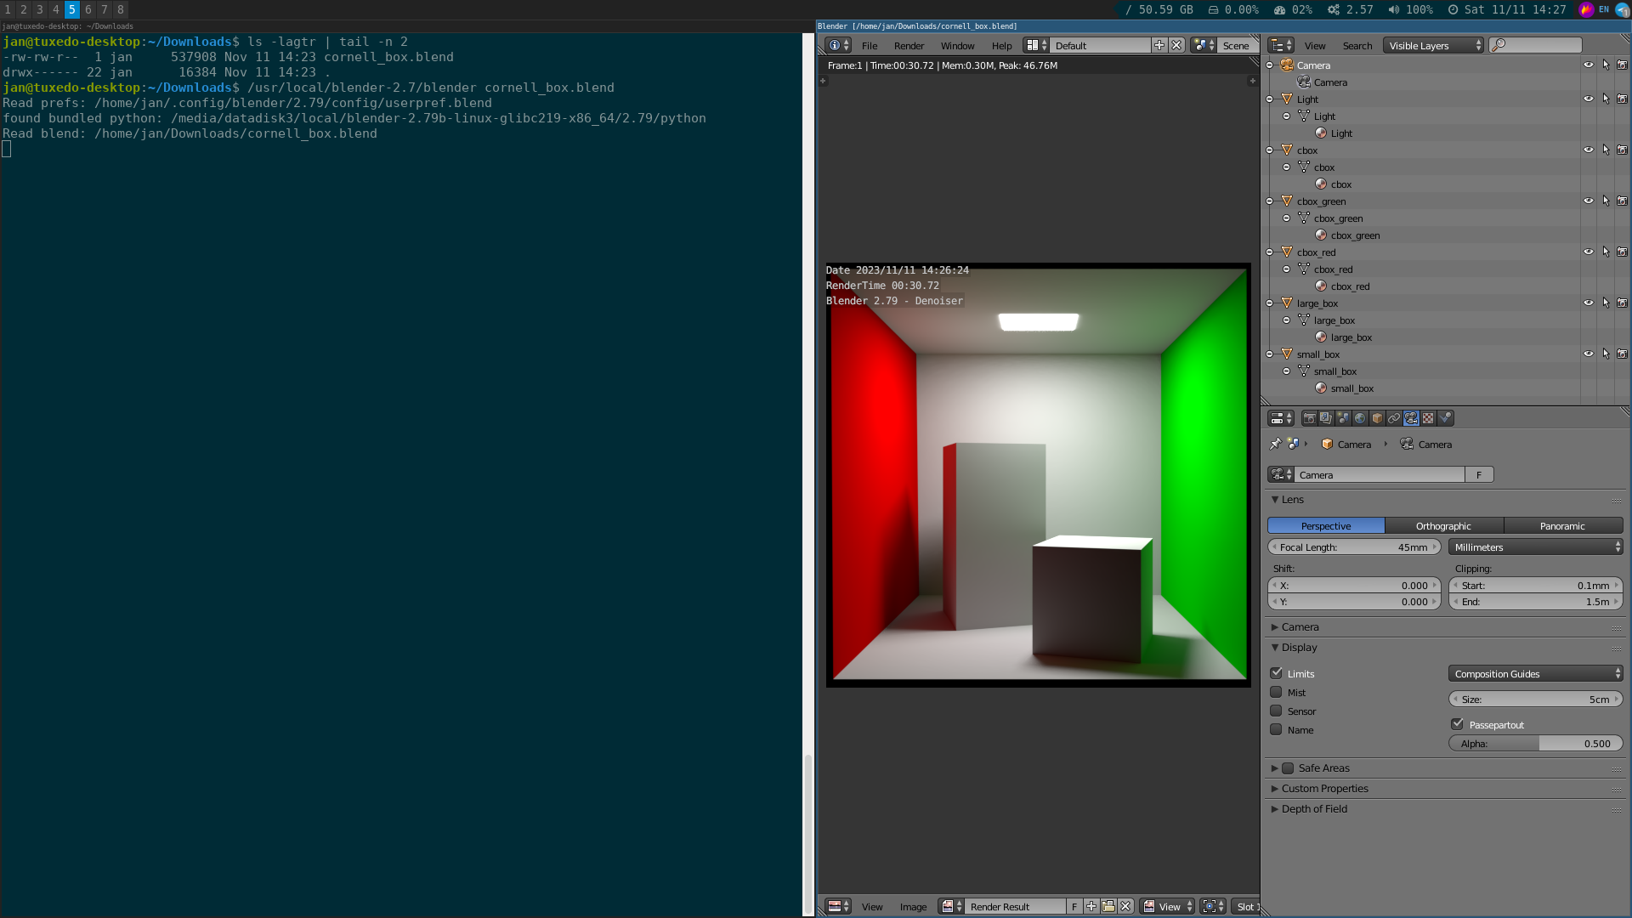Screen dimensions: 1632x918
Task: Click F to keep the Render Result datablock
Action: click(1074, 906)
